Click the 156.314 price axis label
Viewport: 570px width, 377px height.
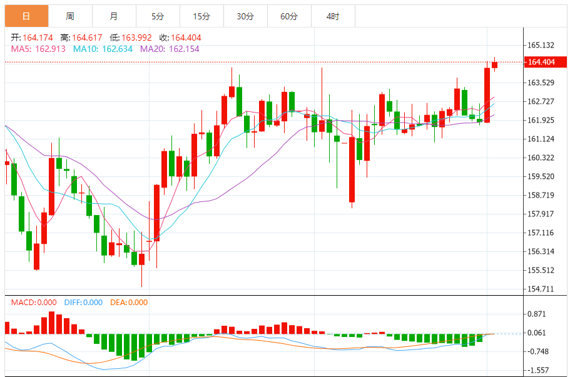click(541, 251)
